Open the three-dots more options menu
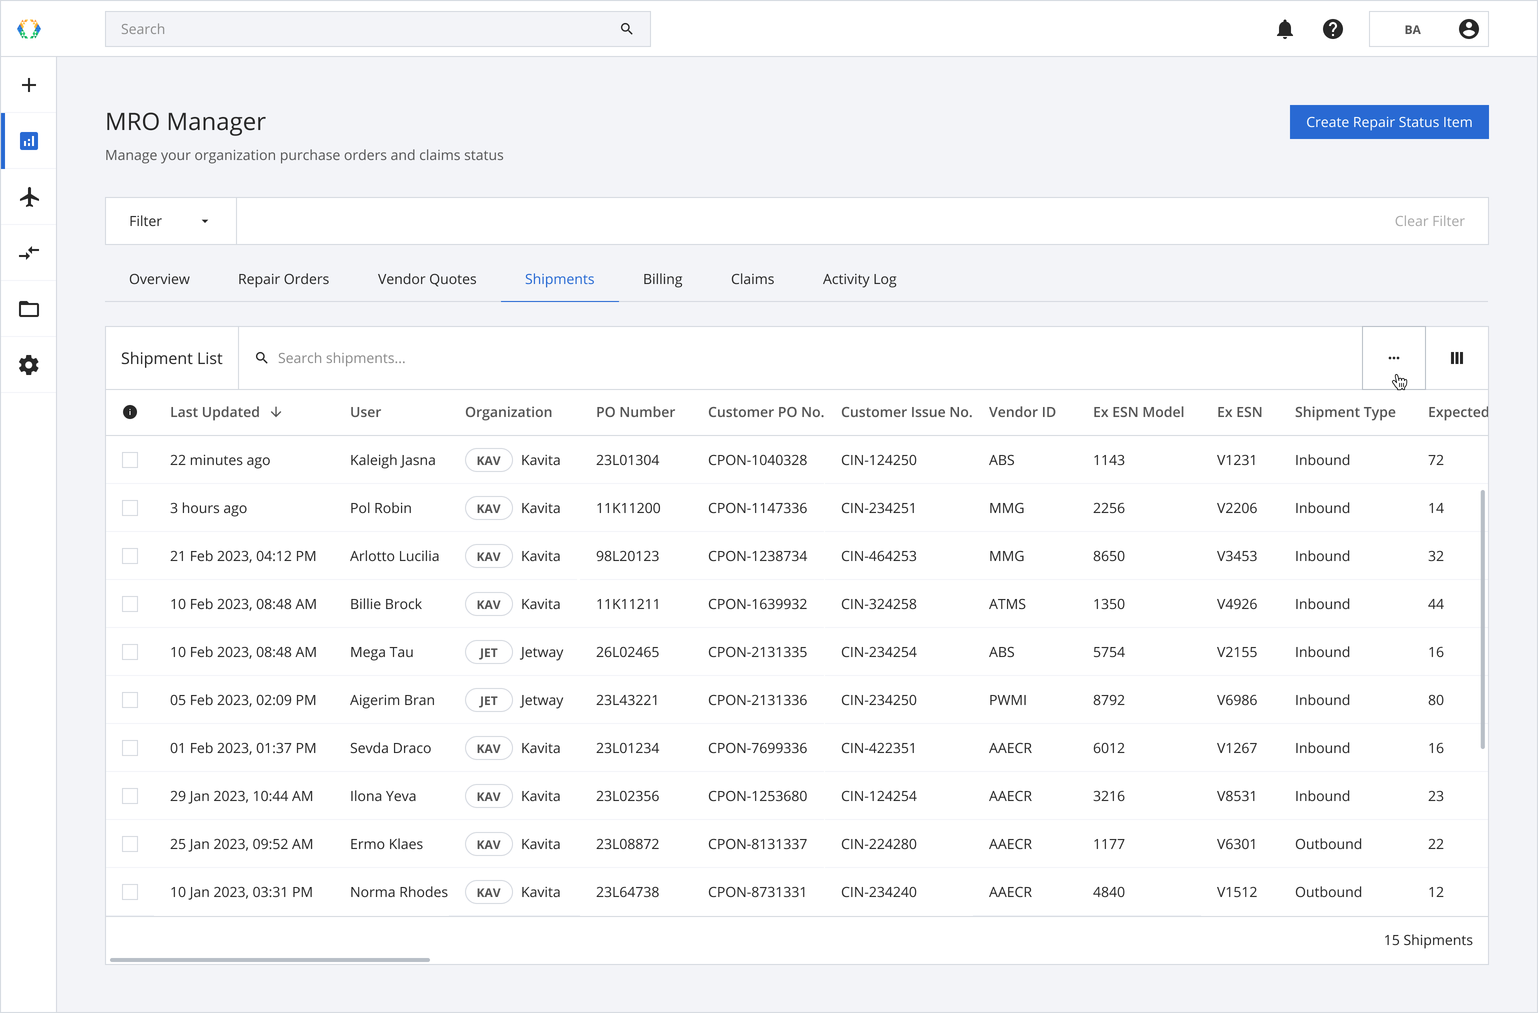The width and height of the screenshot is (1538, 1013). [1393, 358]
